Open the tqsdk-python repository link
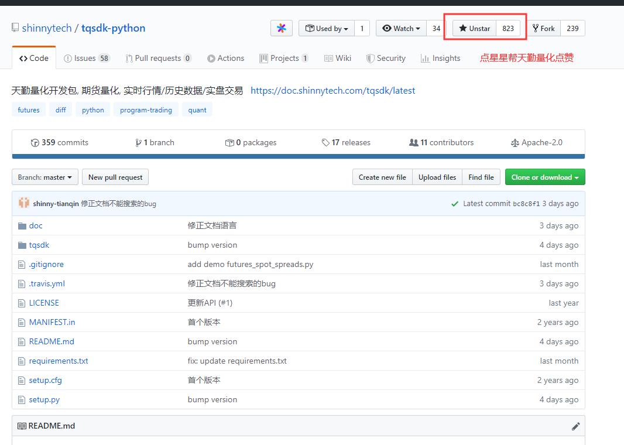The image size is (624, 445). point(114,28)
